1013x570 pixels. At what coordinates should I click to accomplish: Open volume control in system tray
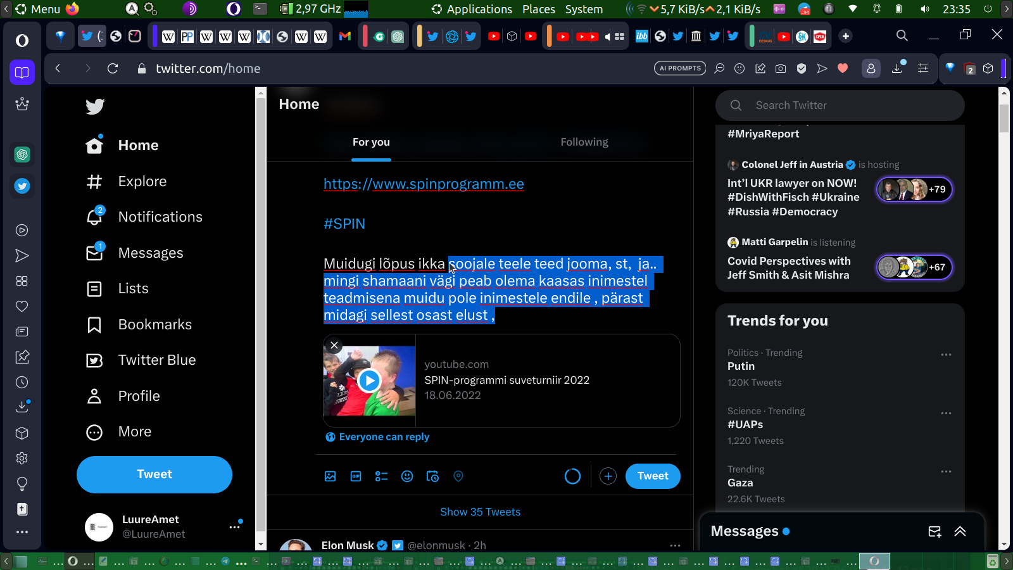click(925, 9)
